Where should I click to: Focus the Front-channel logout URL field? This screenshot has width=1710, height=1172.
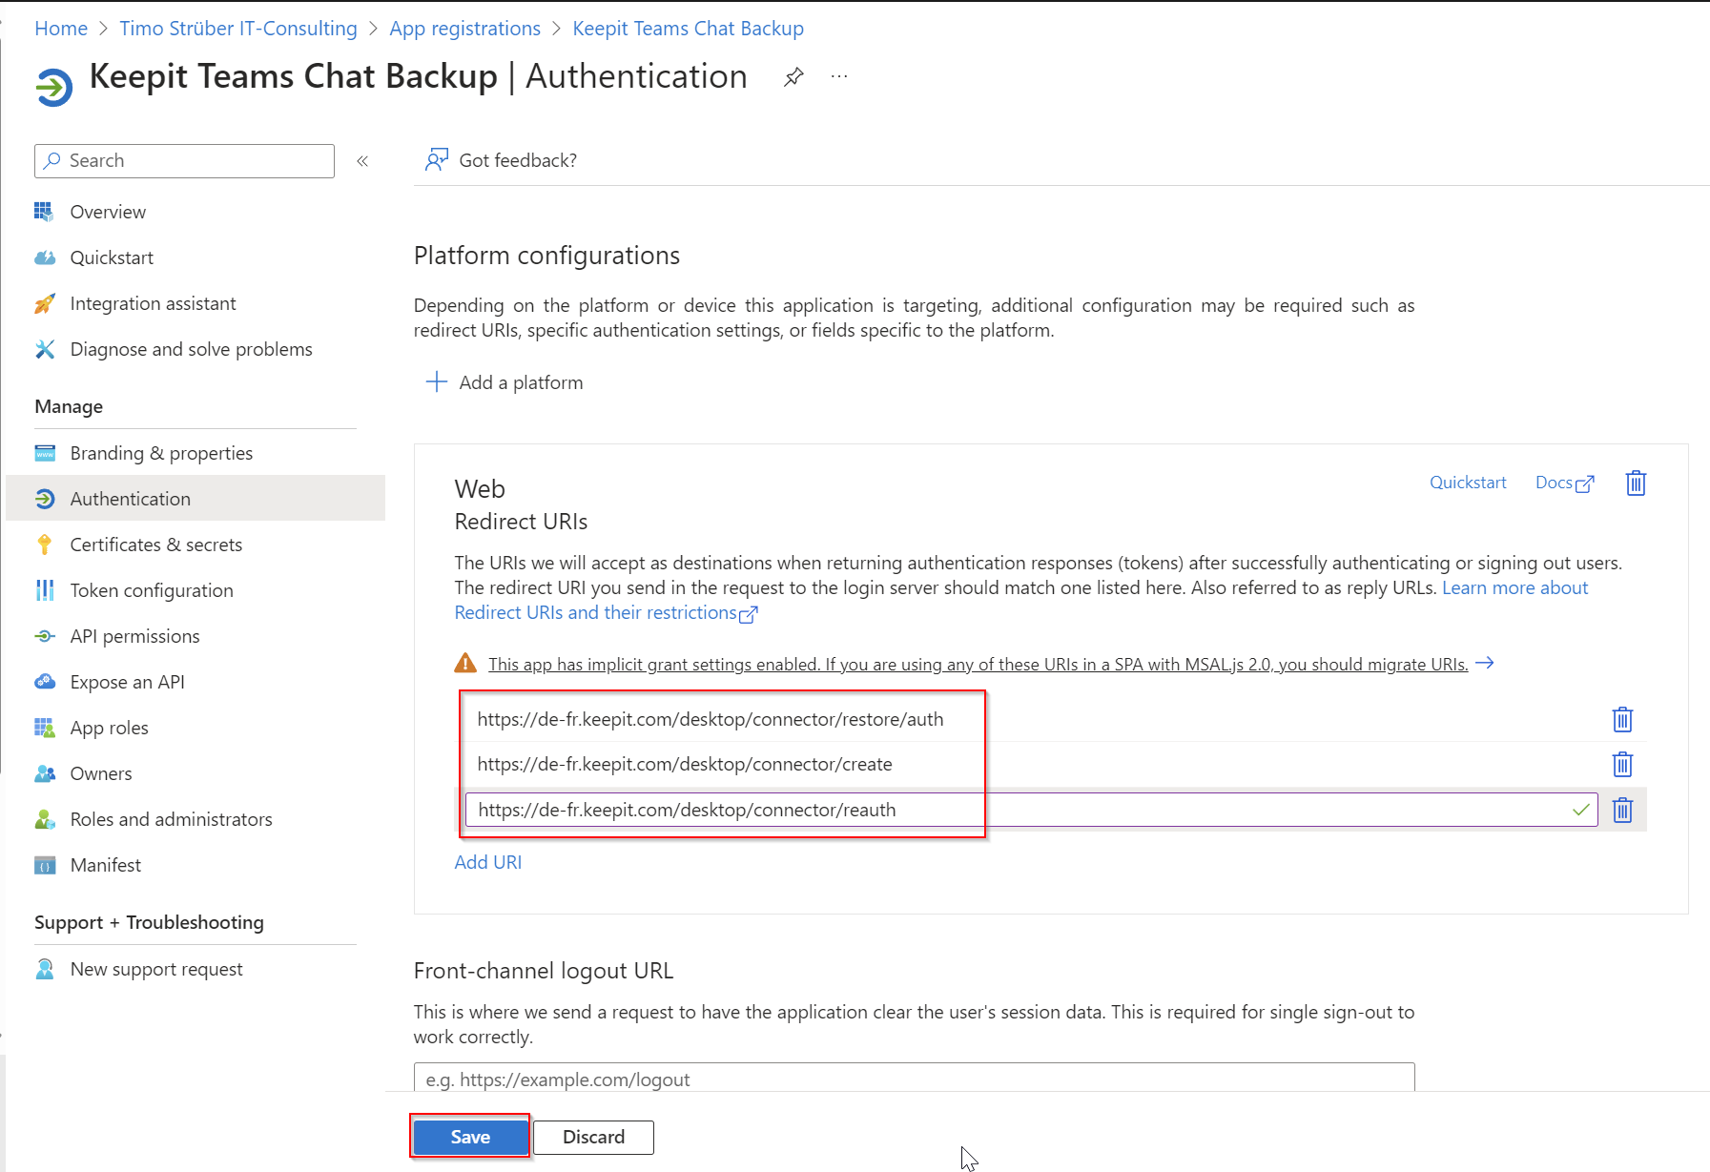pos(914,1079)
